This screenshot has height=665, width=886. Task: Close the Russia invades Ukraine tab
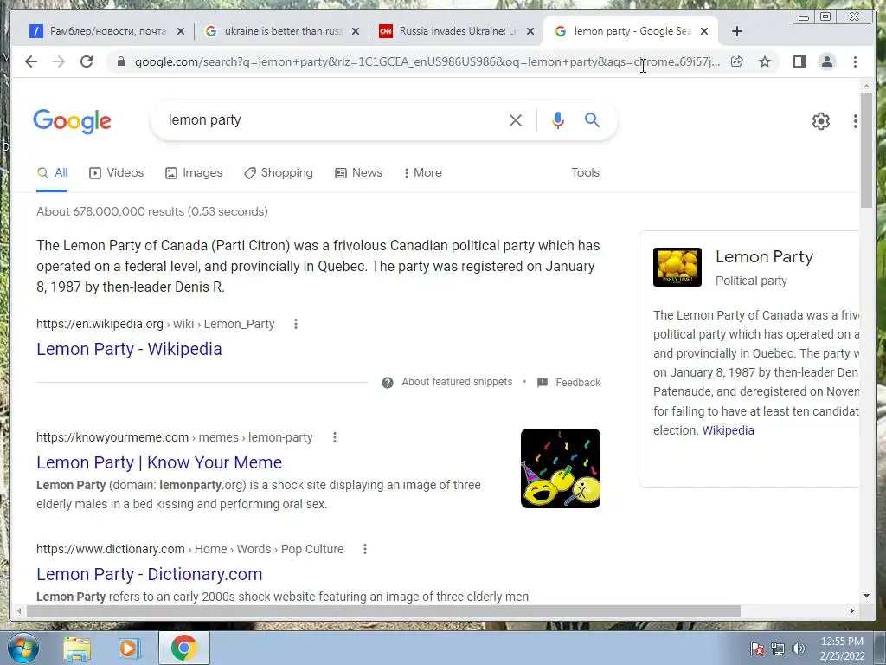(x=530, y=31)
